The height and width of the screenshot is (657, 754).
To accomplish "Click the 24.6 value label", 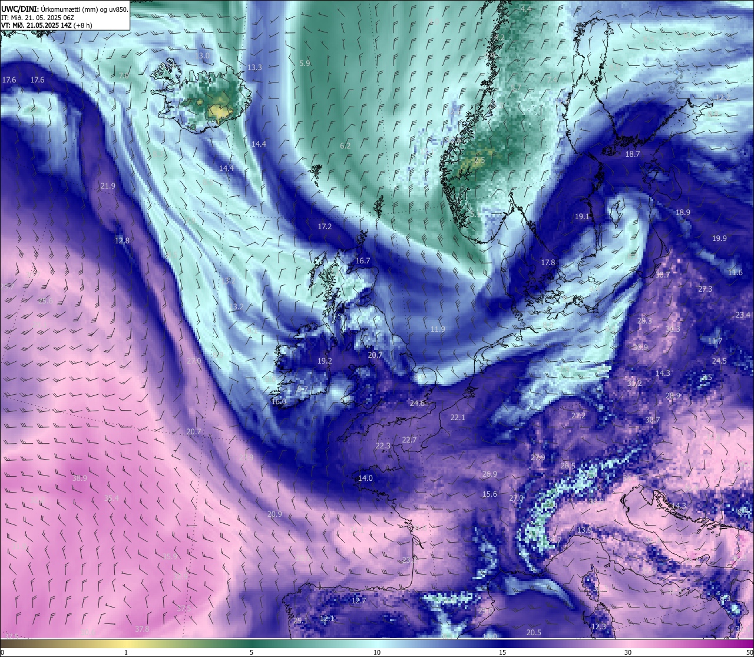I will coord(417,403).
